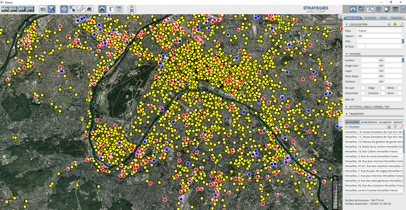The height and width of the screenshot is (210, 406).
Task: Select the m² area measurement tool
Action: [x=90, y=9]
